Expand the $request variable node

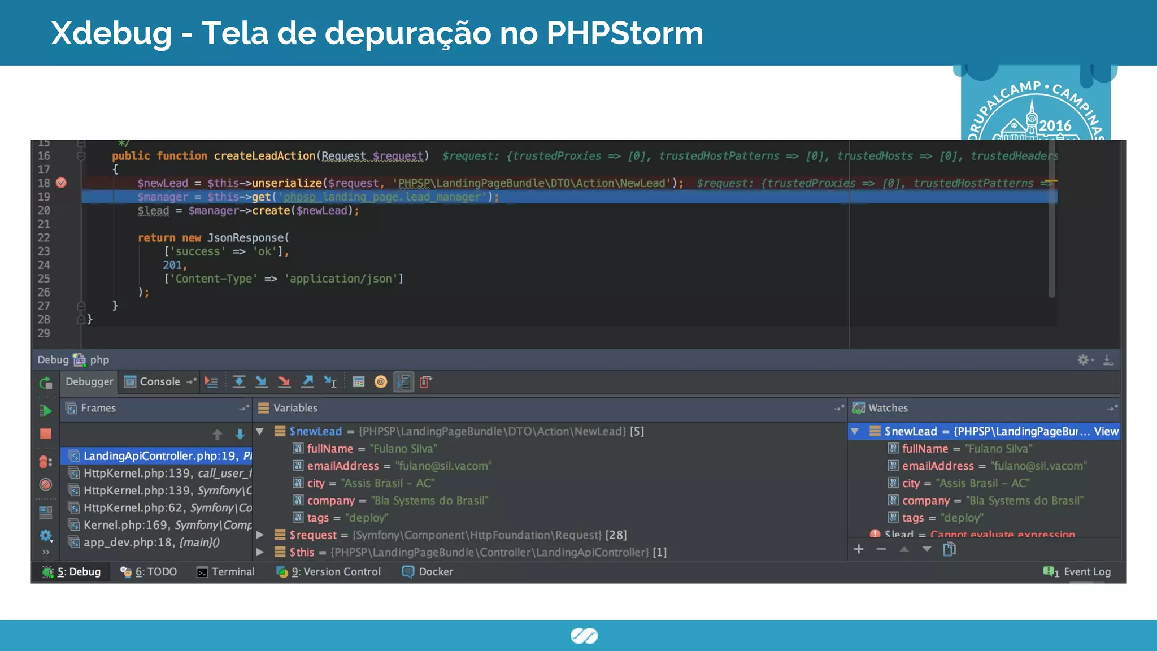260,535
